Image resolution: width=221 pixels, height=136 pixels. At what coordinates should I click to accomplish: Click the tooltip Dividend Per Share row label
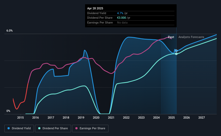pyautogui.click(x=100, y=18)
